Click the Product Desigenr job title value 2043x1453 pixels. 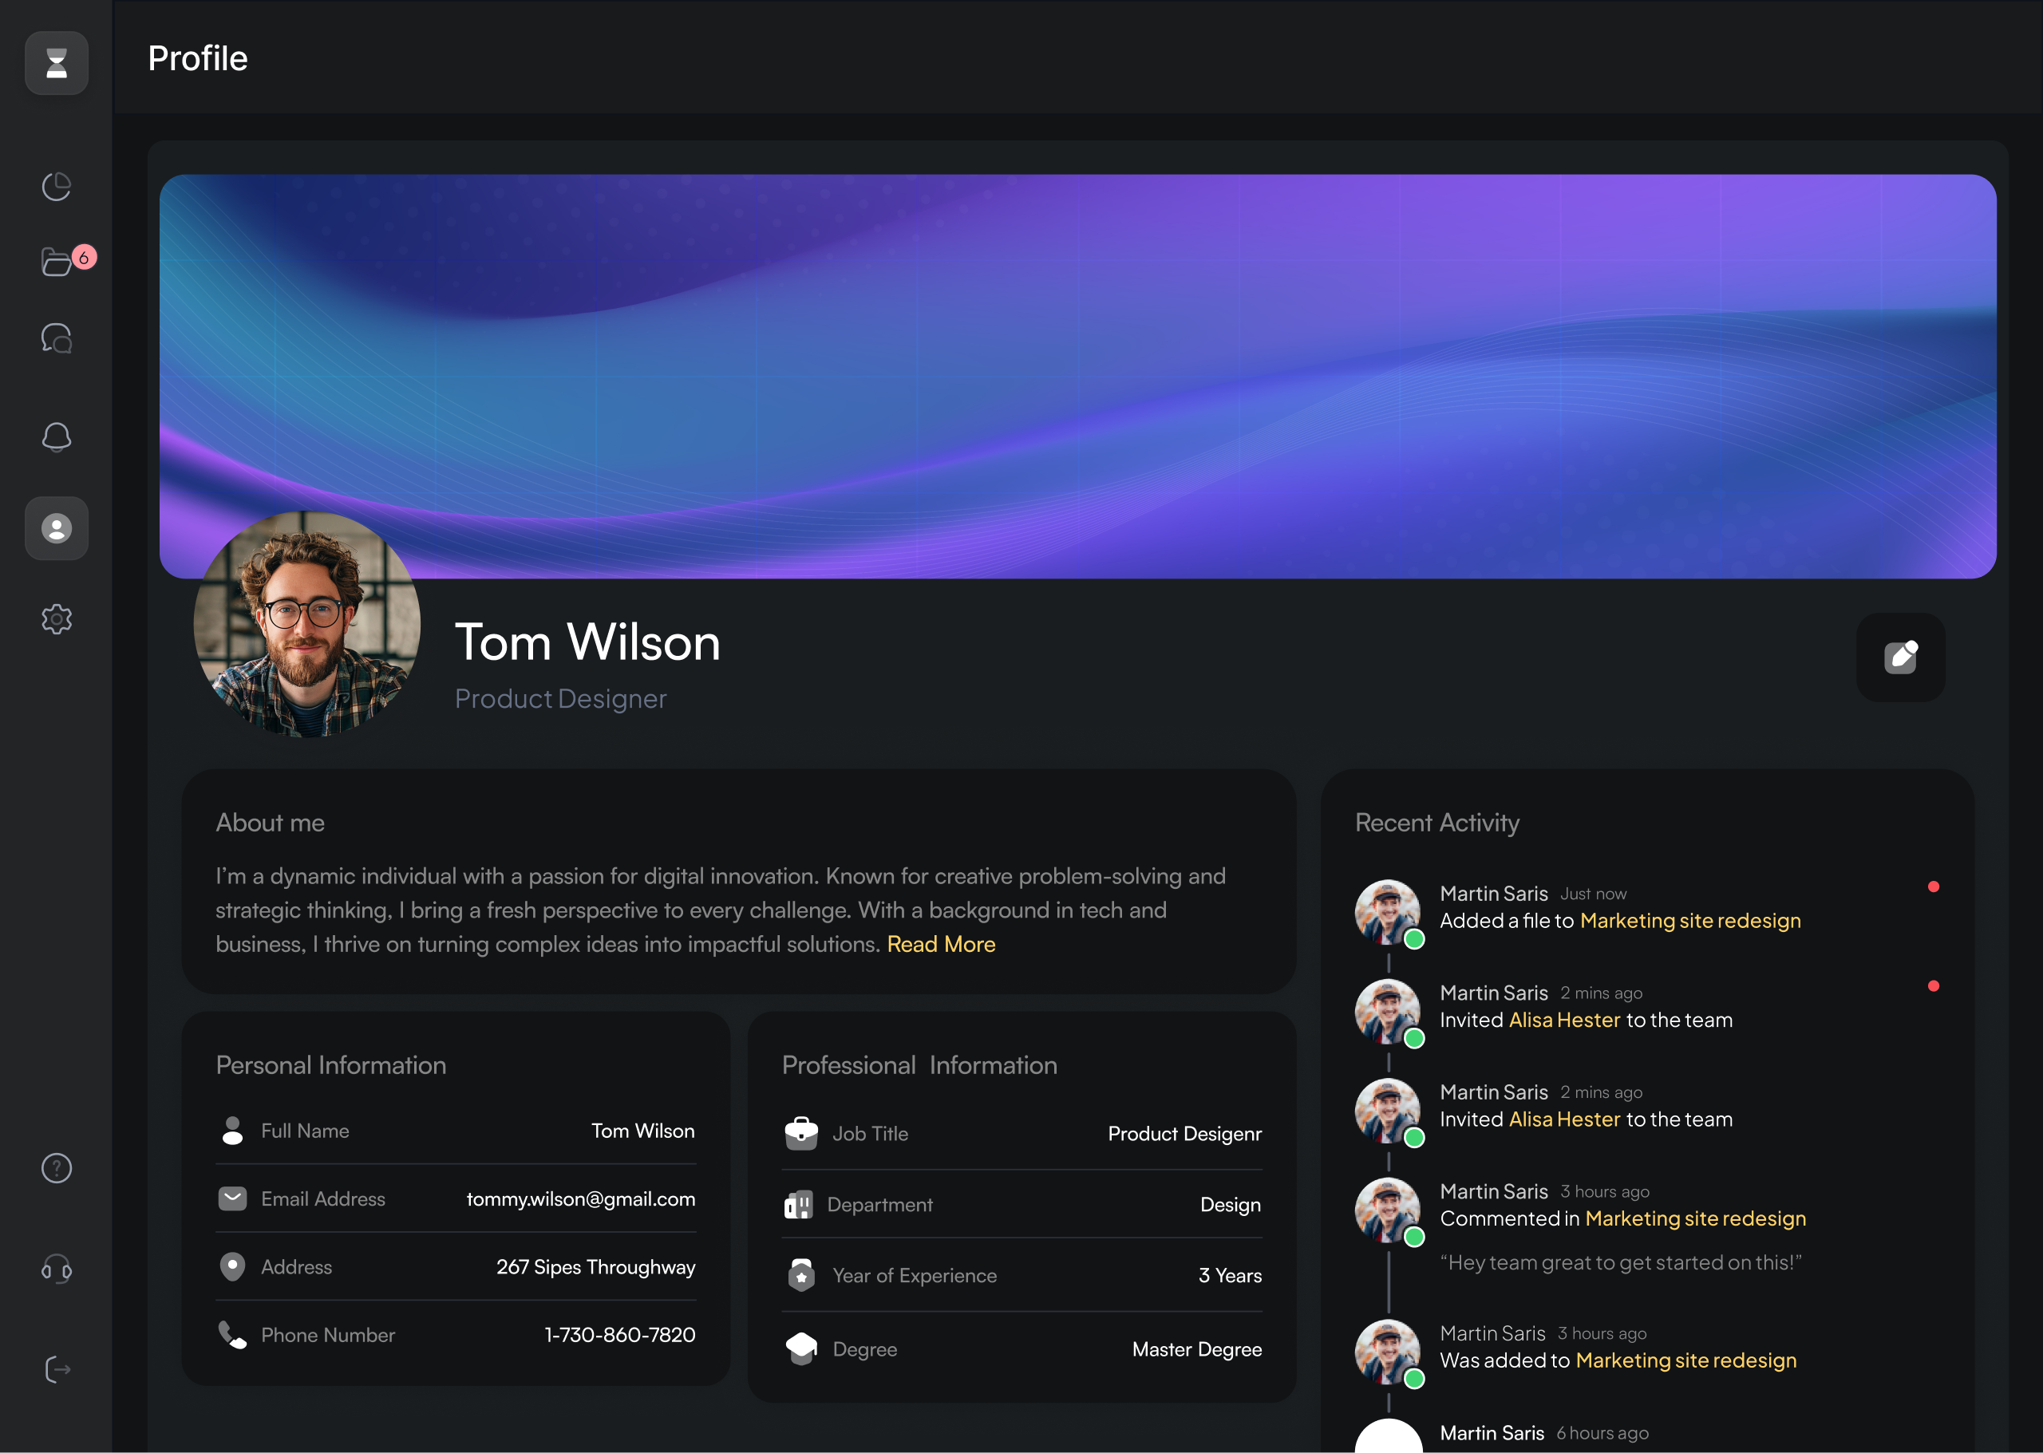pos(1185,1134)
